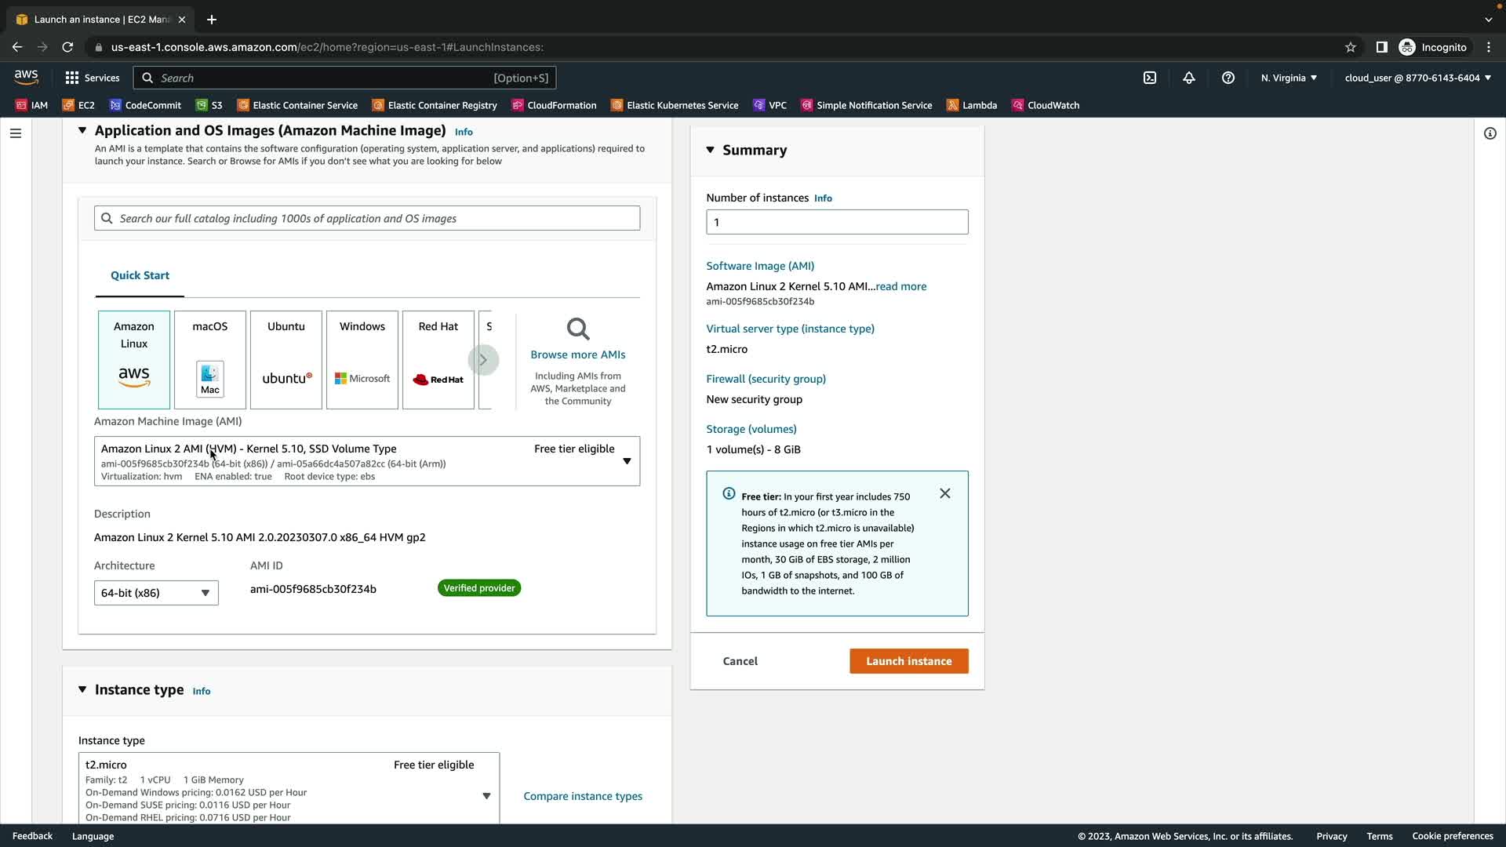The height and width of the screenshot is (847, 1506).
Task: Collapse the Instance type section
Action: [x=82, y=689]
